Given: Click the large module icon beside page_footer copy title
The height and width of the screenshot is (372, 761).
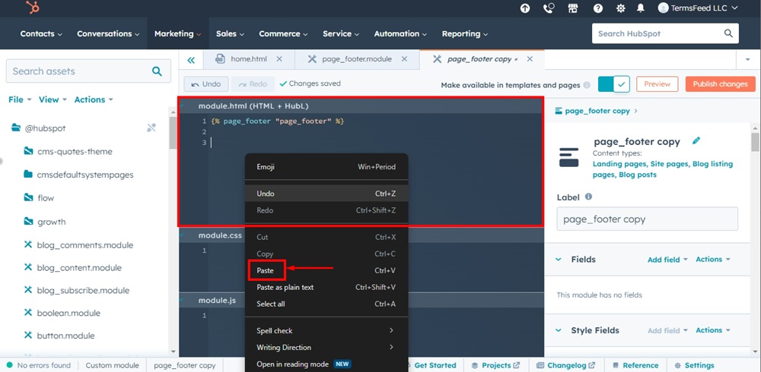Looking at the screenshot, I should [568, 157].
